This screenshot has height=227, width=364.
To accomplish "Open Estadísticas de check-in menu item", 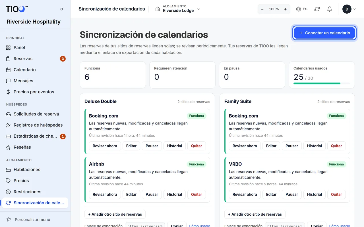I will tap(35, 136).
